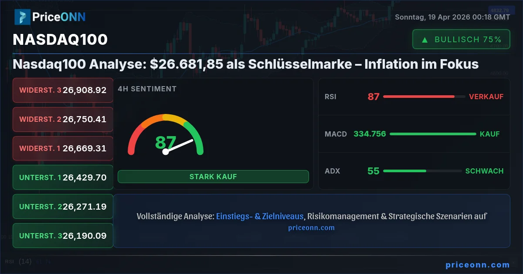Click the SCHWACH signal label
The width and height of the screenshot is (523, 274).
coord(485,171)
